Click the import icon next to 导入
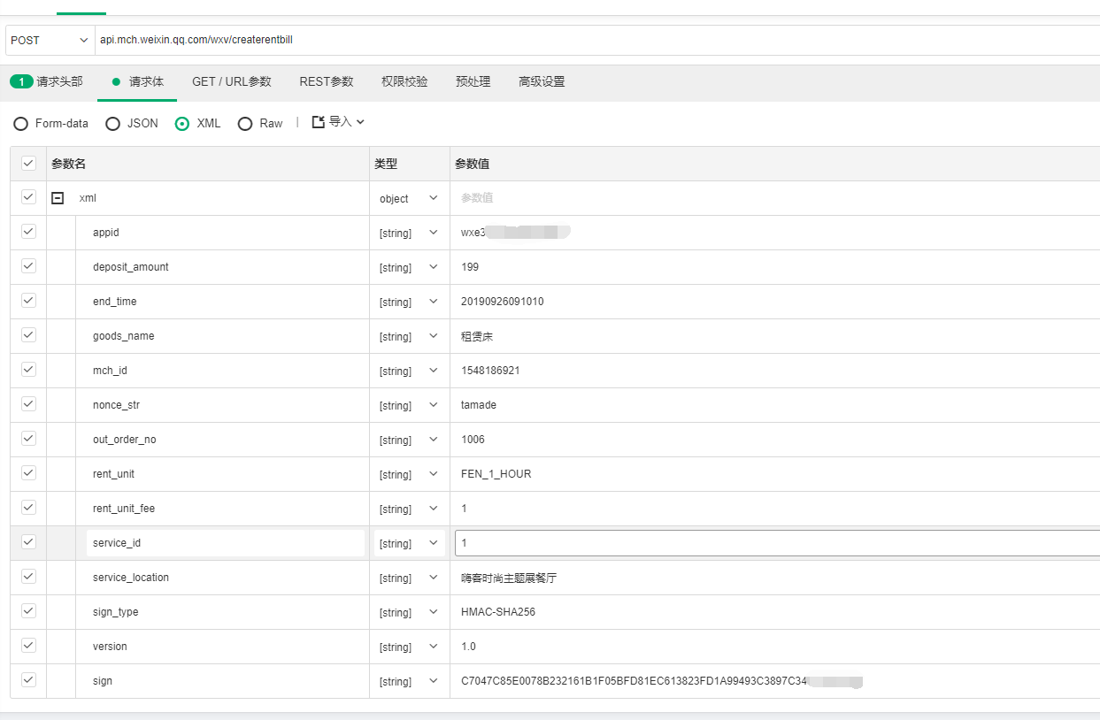The height and width of the screenshot is (720, 1100). coord(319,122)
